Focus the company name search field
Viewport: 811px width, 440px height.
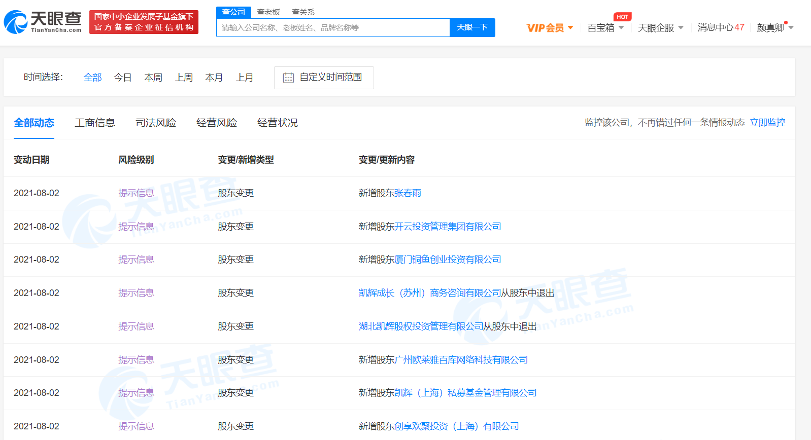(332, 28)
